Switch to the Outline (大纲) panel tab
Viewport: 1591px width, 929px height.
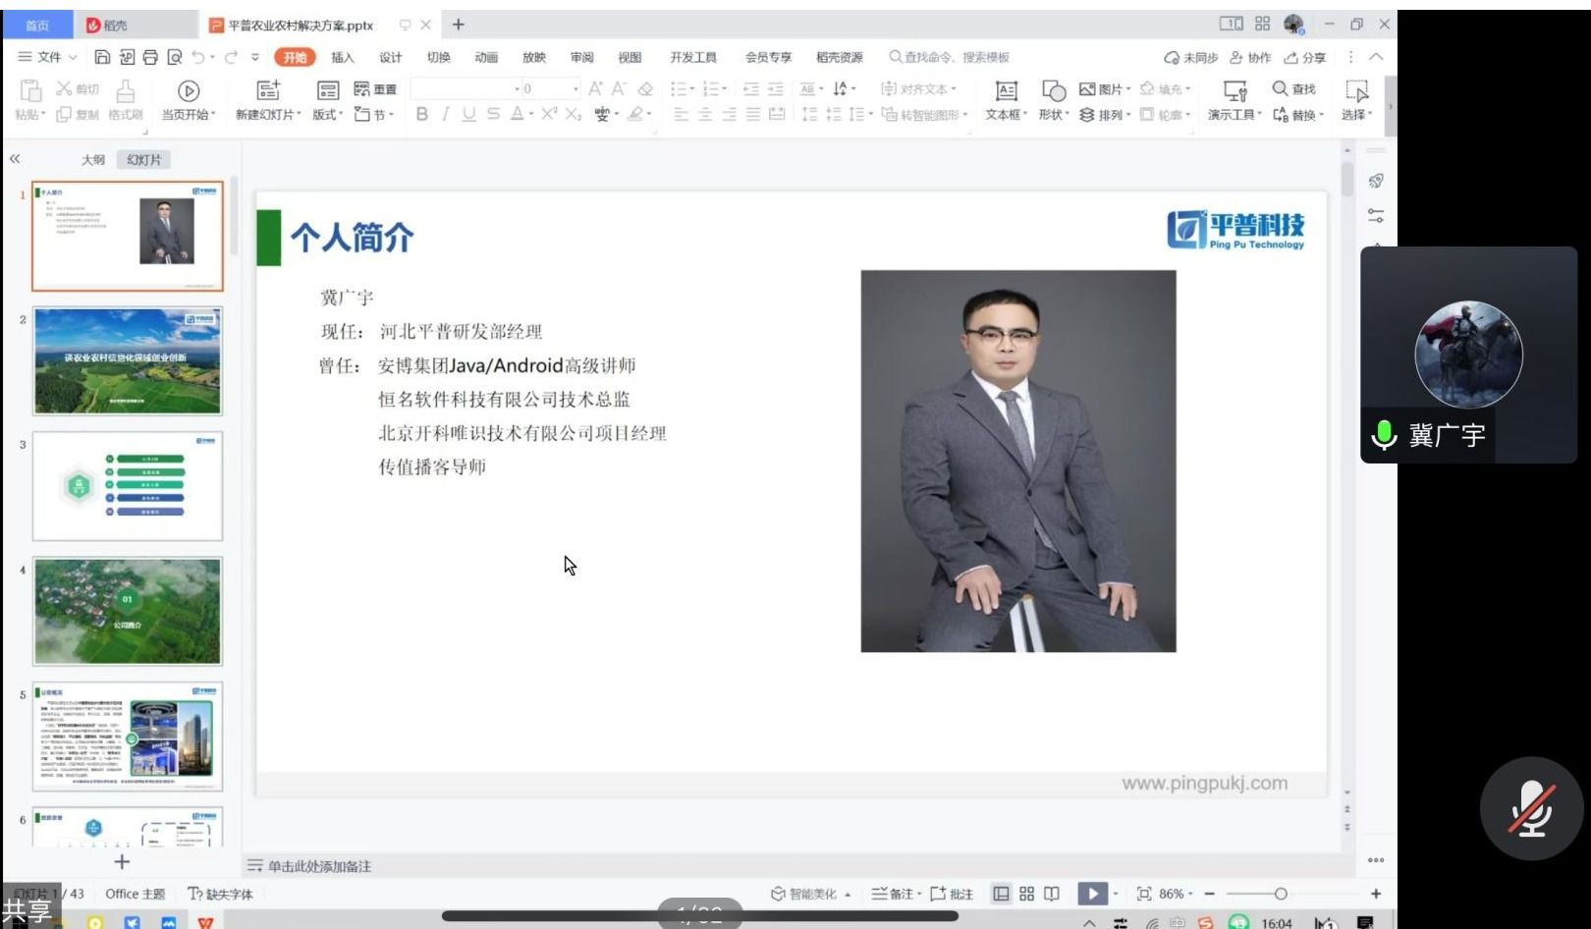92,159
